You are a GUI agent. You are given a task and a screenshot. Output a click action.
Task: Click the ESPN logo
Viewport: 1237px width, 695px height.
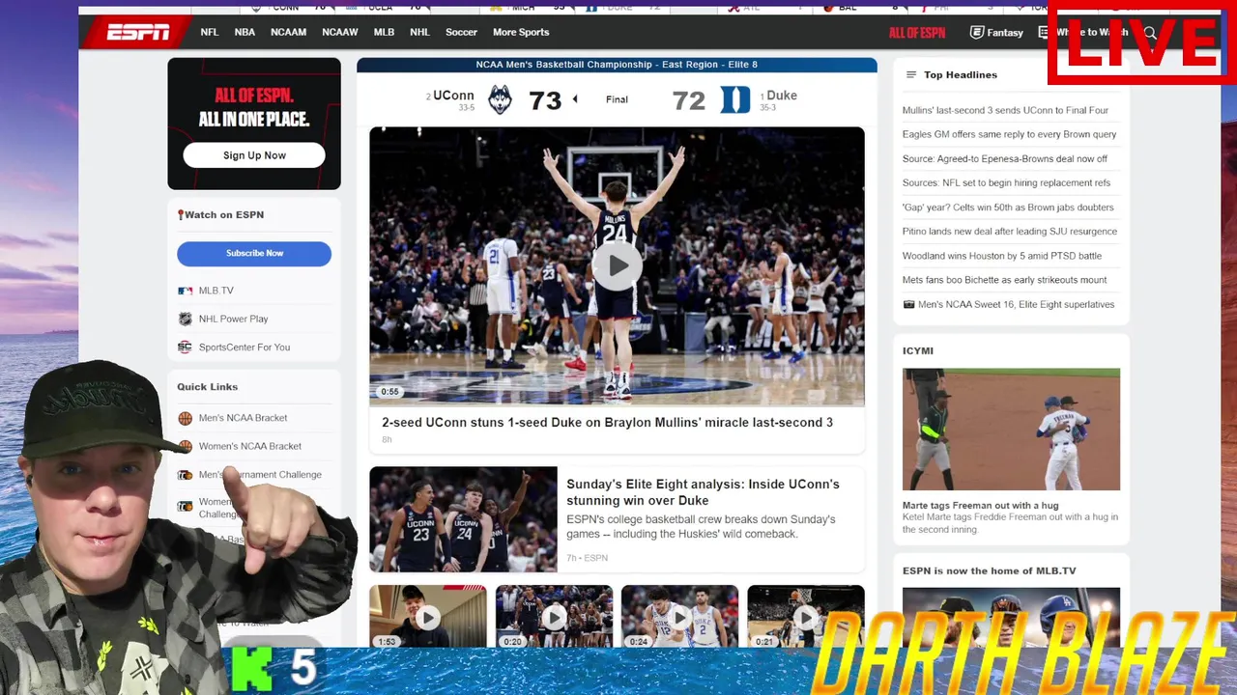(x=138, y=33)
